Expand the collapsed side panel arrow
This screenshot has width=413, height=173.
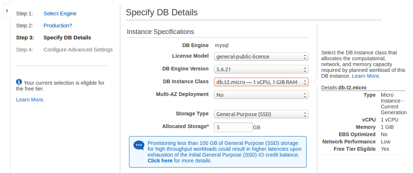click(7, 11)
